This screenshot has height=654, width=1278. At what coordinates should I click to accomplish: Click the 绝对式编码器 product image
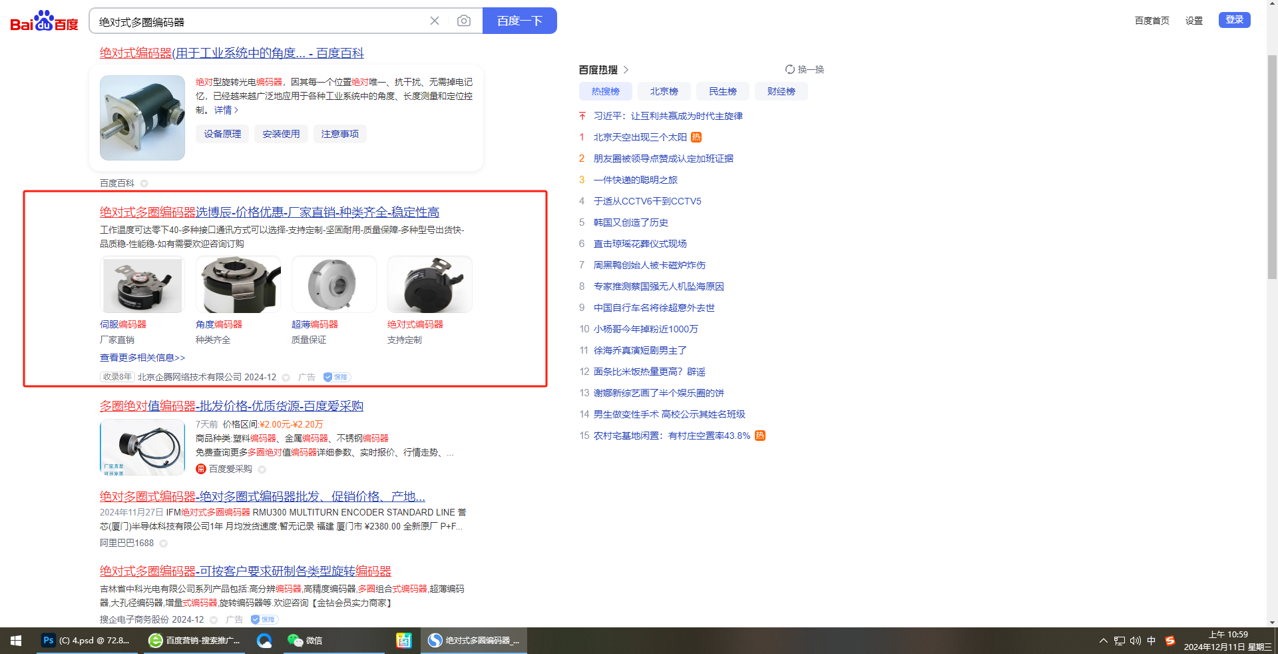(x=430, y=284)
